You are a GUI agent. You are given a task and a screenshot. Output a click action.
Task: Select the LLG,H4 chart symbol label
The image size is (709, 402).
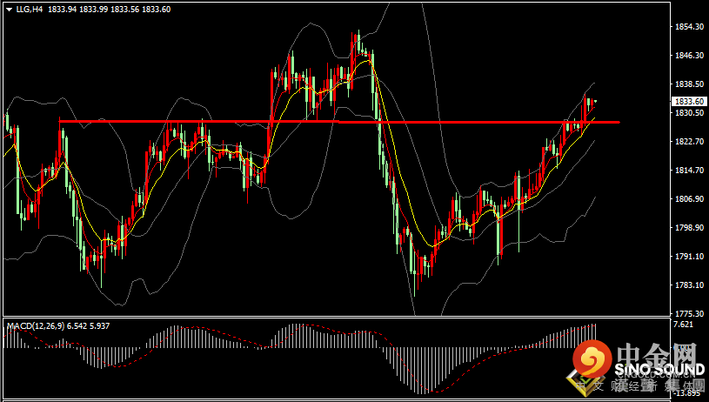pos(30,9)
